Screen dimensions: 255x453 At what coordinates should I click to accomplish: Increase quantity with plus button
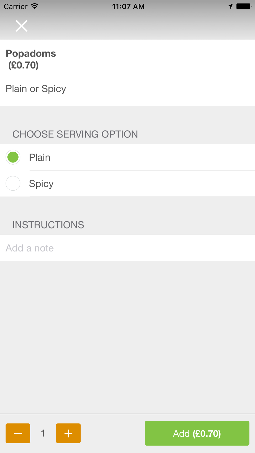[x=68, y=433]
